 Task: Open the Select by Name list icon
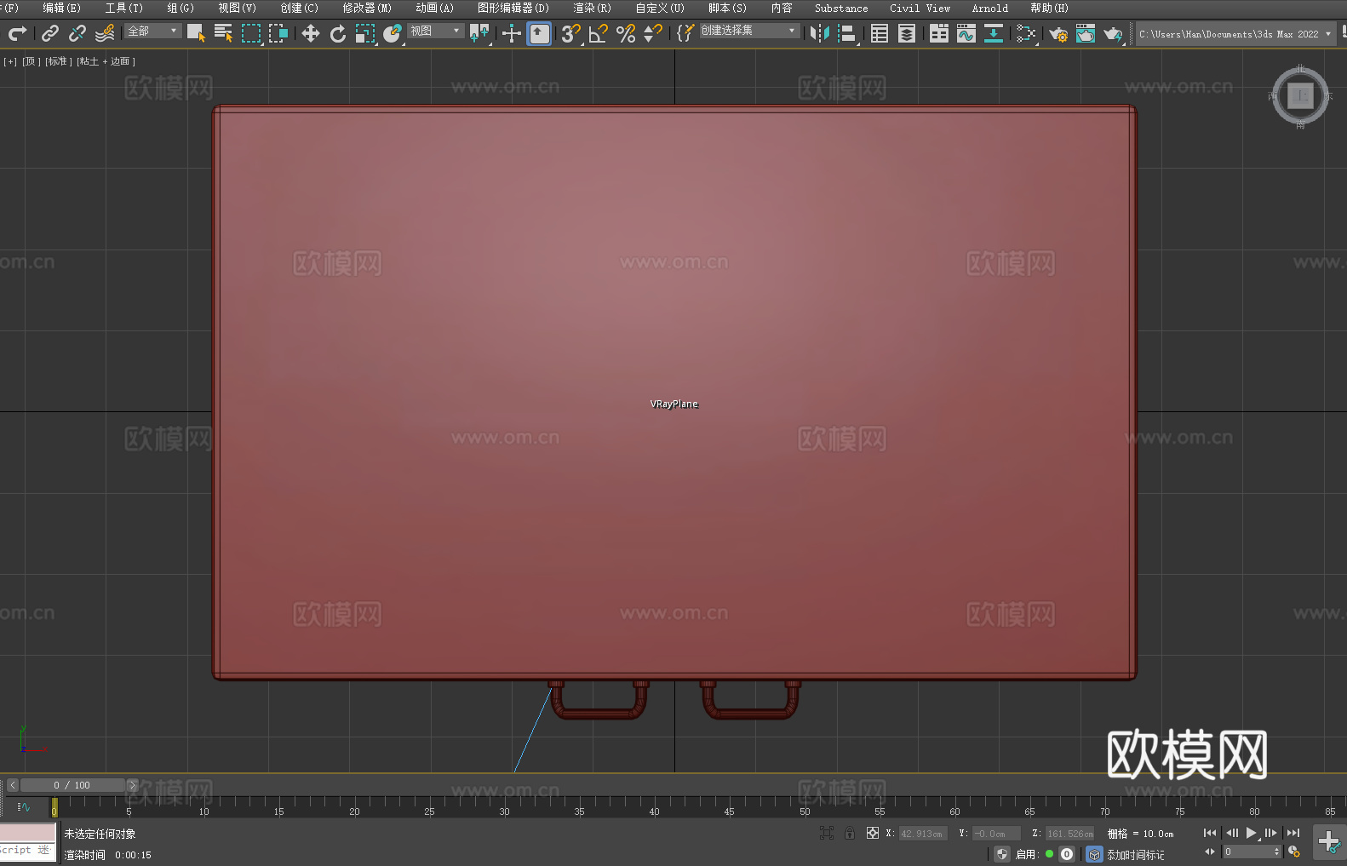tap(223, 33)
